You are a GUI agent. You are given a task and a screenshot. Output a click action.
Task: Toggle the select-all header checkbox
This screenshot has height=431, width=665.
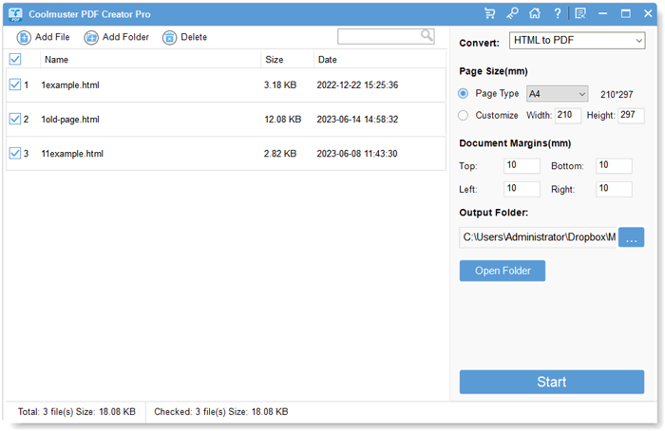point(15,59)
